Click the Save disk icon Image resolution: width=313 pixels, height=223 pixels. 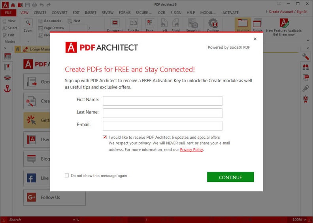(x=27, y=5)
